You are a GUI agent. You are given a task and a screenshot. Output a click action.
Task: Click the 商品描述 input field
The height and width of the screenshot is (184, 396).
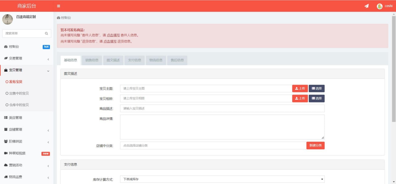pyautogui.click(x=222, y=108)
